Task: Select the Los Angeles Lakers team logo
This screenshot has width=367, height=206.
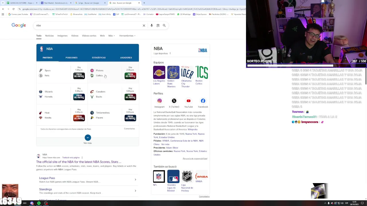Action: tap(159, 72)
